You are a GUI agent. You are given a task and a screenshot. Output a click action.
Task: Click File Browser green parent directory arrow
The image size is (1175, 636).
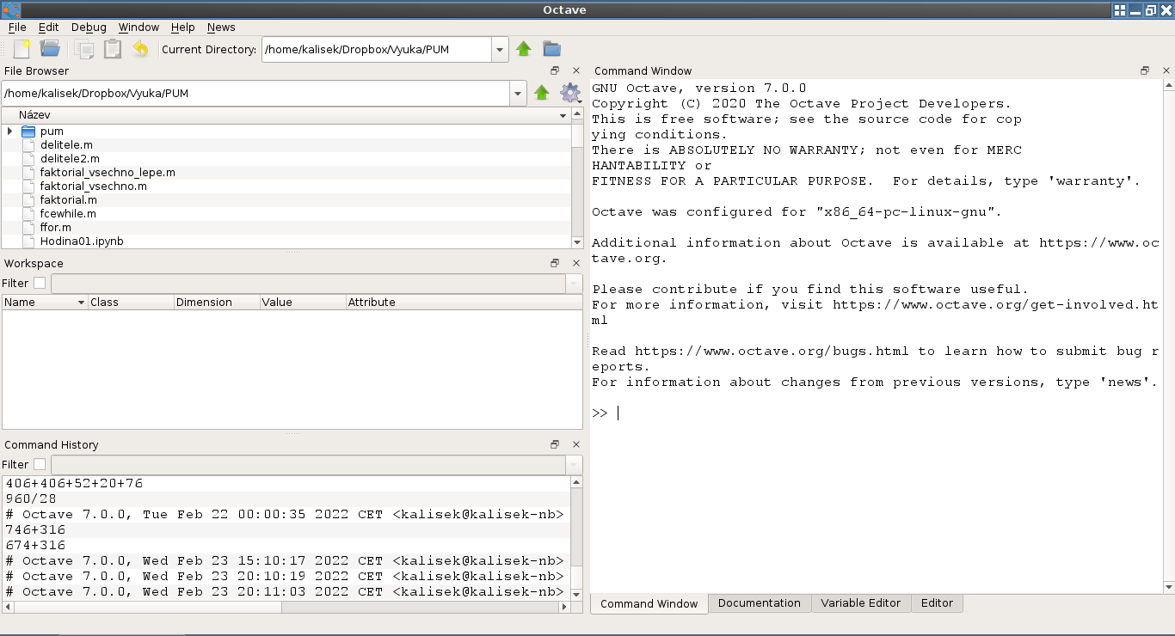[542, 93]
